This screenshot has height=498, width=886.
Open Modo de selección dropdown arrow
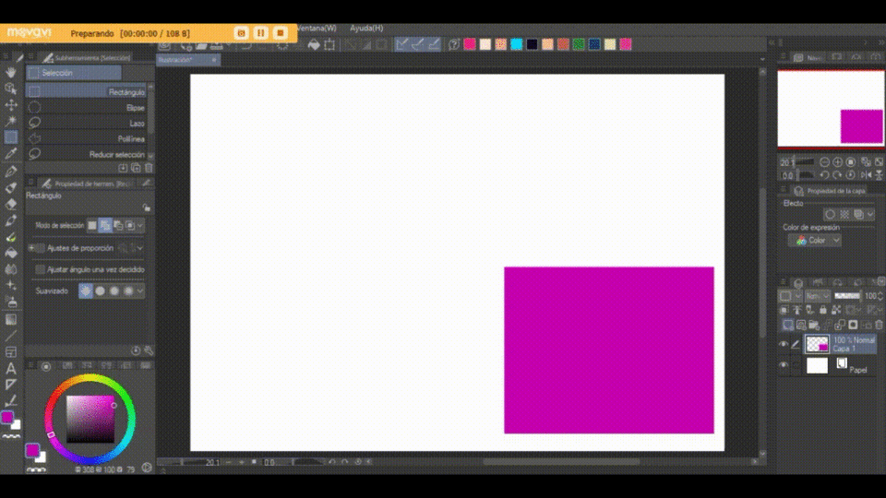click(x=140, y=225)
